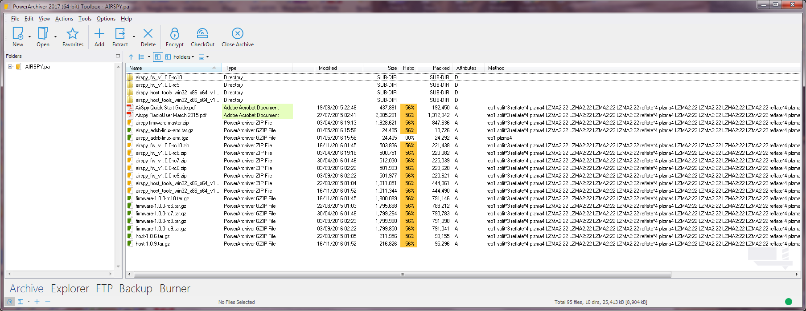Go up one level with the arrow icon
Viewport: 806px width, 311px height.
[131, 57]
